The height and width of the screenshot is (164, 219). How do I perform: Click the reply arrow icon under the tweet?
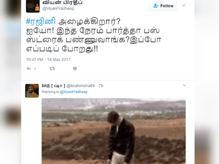(28, 69)
